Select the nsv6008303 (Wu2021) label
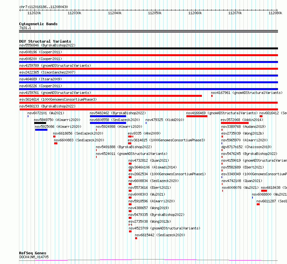This screenshot has height=264, width=287. click(x=147, y=194)
